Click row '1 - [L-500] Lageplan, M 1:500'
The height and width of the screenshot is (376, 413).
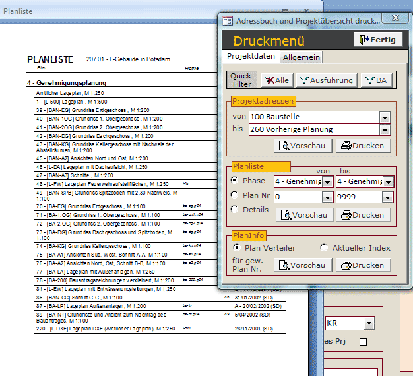[x=72, y=102]
